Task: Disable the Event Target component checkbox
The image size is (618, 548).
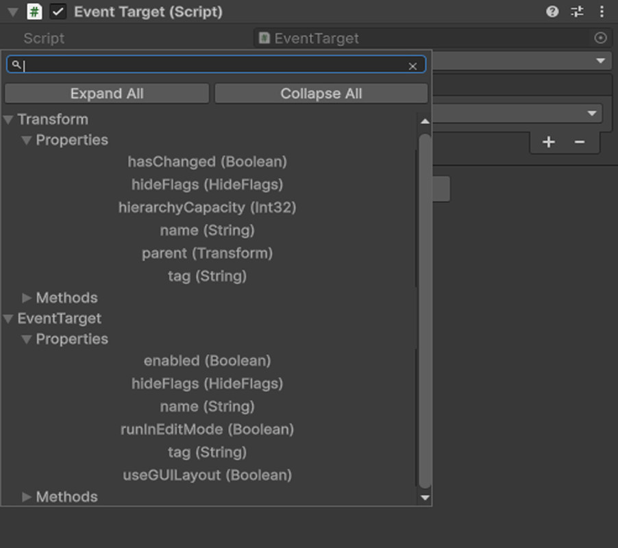Action: point(57,12)
